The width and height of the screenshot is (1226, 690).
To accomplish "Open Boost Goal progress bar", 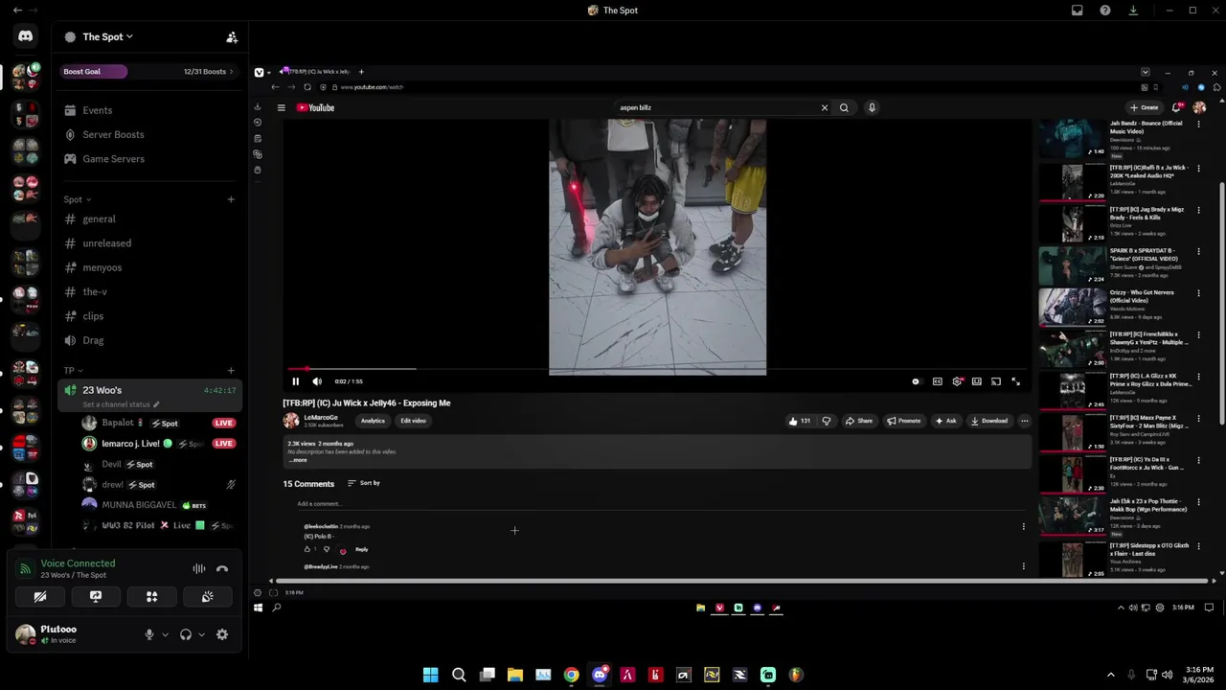I will (148, 71).
